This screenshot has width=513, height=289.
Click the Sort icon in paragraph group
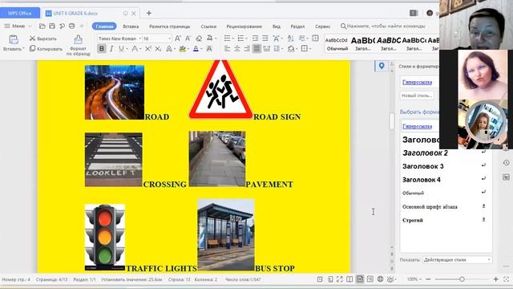pyautogui.click(x=290, y=39)
